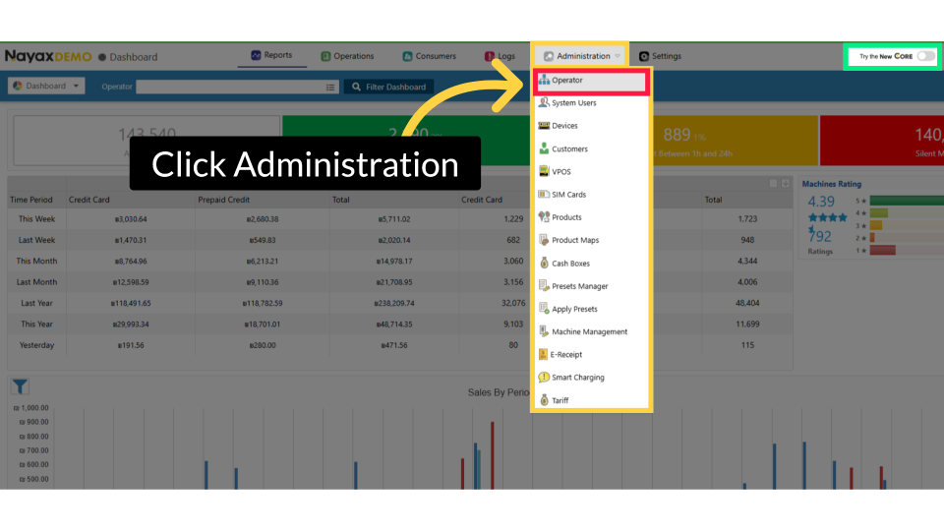Select Machine Management menu entry
Image resolution: width=944 pixels, height=531 pixels.
pos(589,332)
